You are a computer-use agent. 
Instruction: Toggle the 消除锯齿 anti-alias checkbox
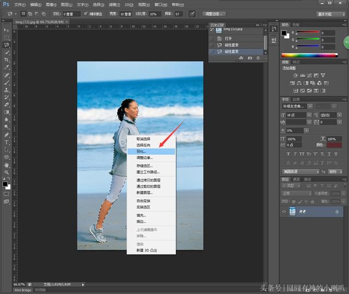tap(86, 14)
